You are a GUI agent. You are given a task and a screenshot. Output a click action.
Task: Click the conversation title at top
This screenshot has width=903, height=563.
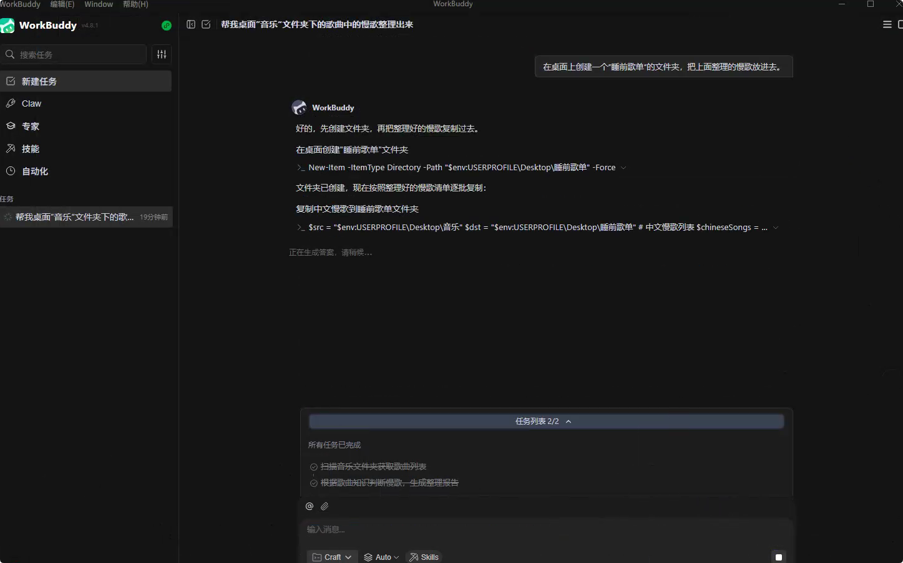tap(317, 24)
